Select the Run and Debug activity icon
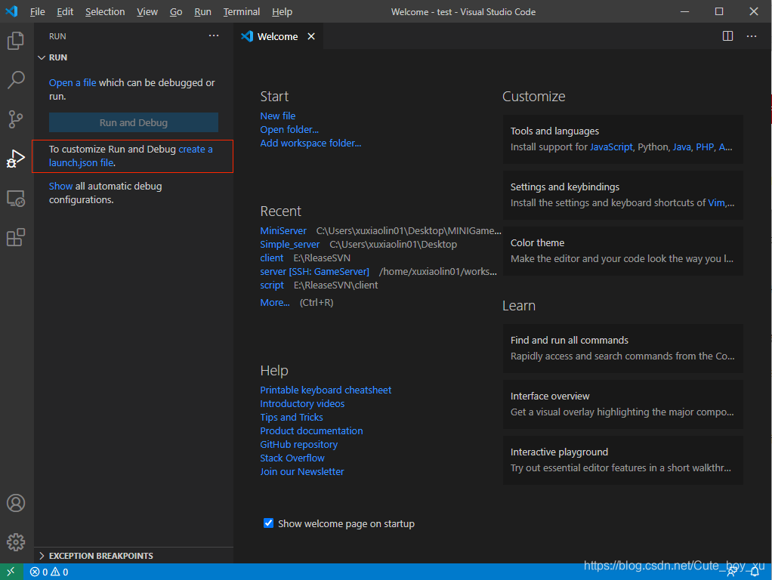This screenshot has height=580, width=772. point(16,159)
